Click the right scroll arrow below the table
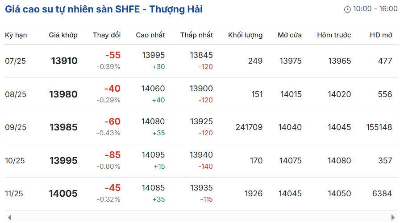Viewport: 404px width, 223px height. tap(393, 217)
